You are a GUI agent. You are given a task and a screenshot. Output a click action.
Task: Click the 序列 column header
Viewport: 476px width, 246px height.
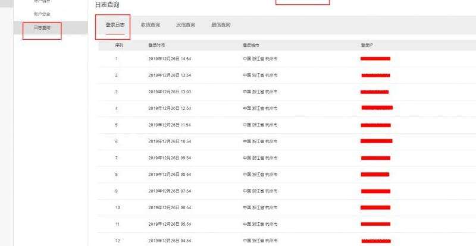click(118, 45)
